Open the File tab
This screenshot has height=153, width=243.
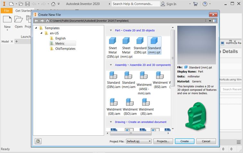(6, 11)
